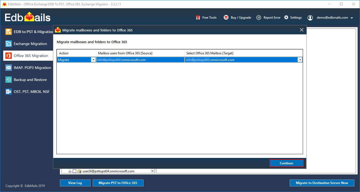Click the View Log button

(75, 183)
